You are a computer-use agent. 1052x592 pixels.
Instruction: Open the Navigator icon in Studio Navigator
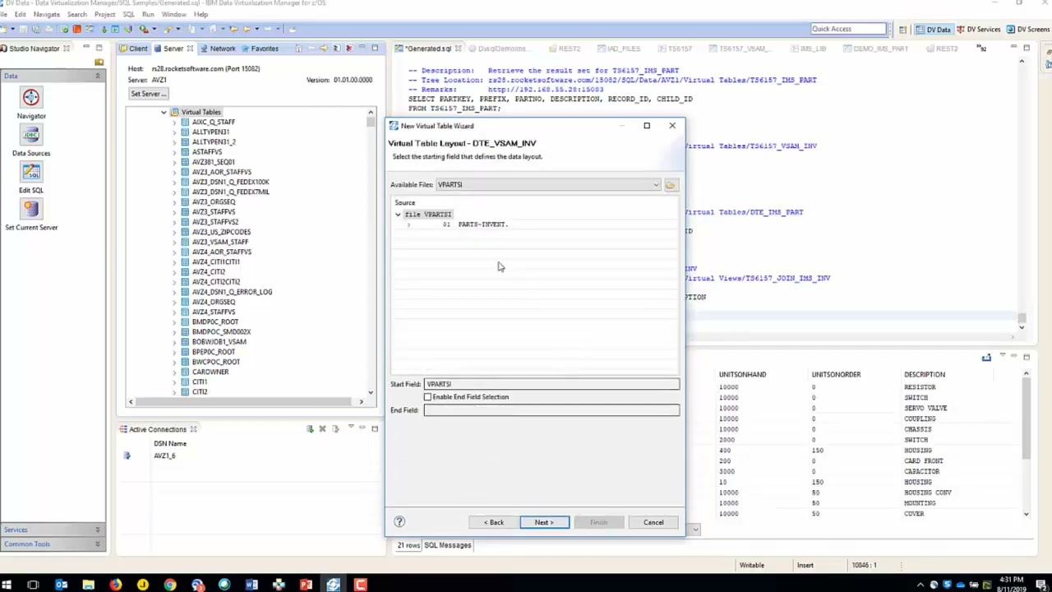point(31,98)
